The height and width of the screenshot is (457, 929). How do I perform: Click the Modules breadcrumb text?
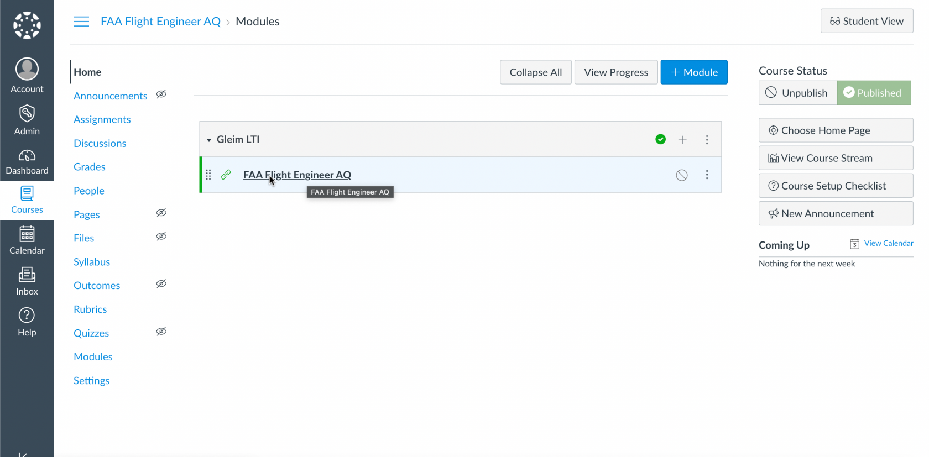click(258, 22)
